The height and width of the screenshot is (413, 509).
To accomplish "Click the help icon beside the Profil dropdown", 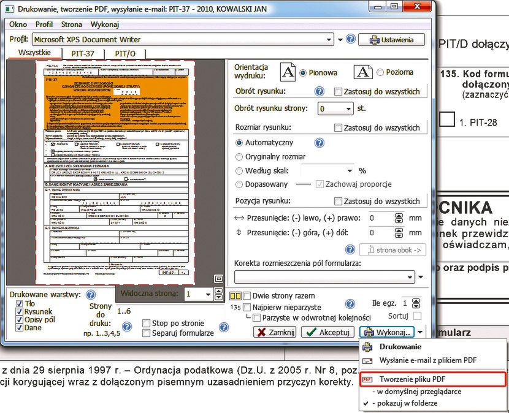I will (x=351, y=39).
